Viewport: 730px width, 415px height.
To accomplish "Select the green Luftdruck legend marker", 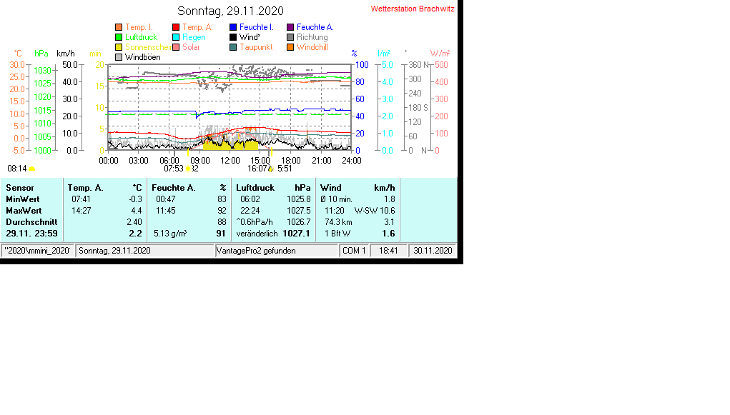I will click(119, 37).
